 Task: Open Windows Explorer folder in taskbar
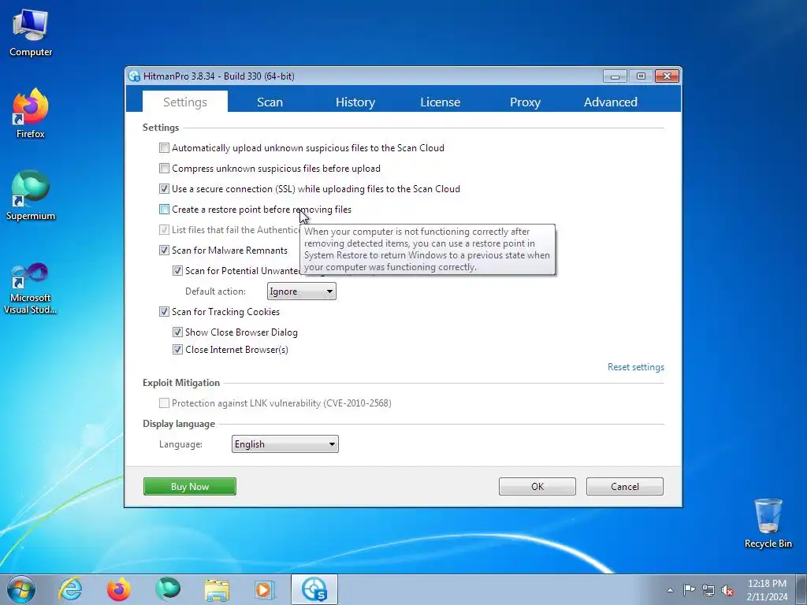click(217, 589)
